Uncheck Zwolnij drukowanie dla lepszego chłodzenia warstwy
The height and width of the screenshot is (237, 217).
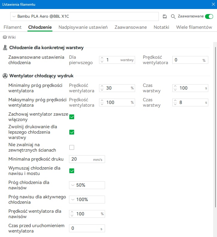click(x=72, y=132)
